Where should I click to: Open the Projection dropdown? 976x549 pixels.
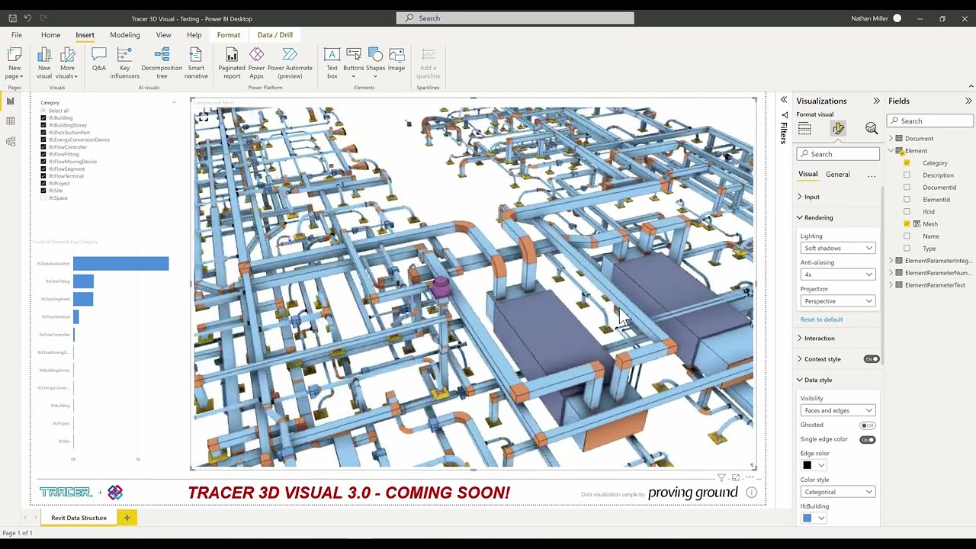pos(838,301)
